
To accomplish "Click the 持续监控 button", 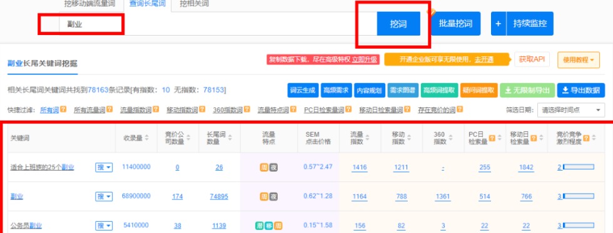I will [530, 23].
